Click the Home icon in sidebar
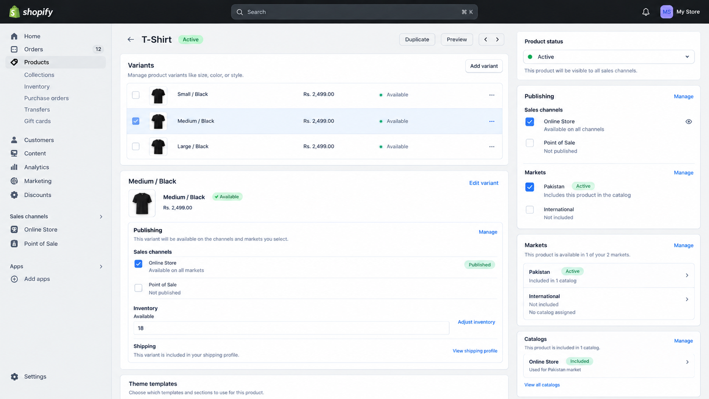Image resolution: width=709 pixels, height=399 pixels. tap(14, 36)
